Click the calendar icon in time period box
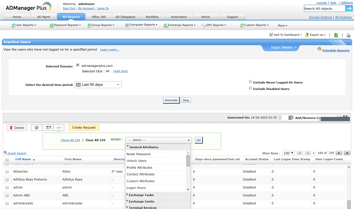This screenshot has width=354, height=209. click(x=78, y=85)
